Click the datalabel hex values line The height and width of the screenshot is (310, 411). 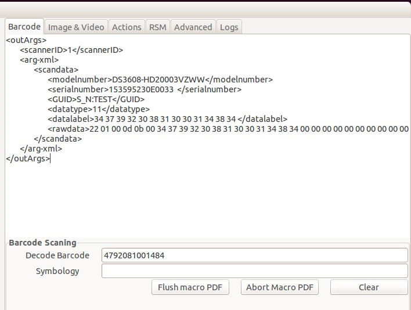(167, 119)
